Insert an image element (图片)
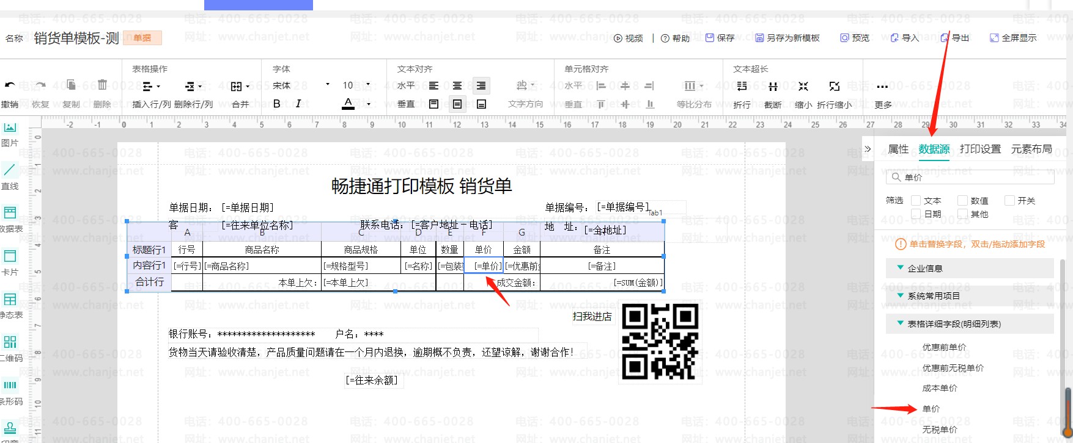The height and width of the screenshot is (443, 1073). (10, 134)
